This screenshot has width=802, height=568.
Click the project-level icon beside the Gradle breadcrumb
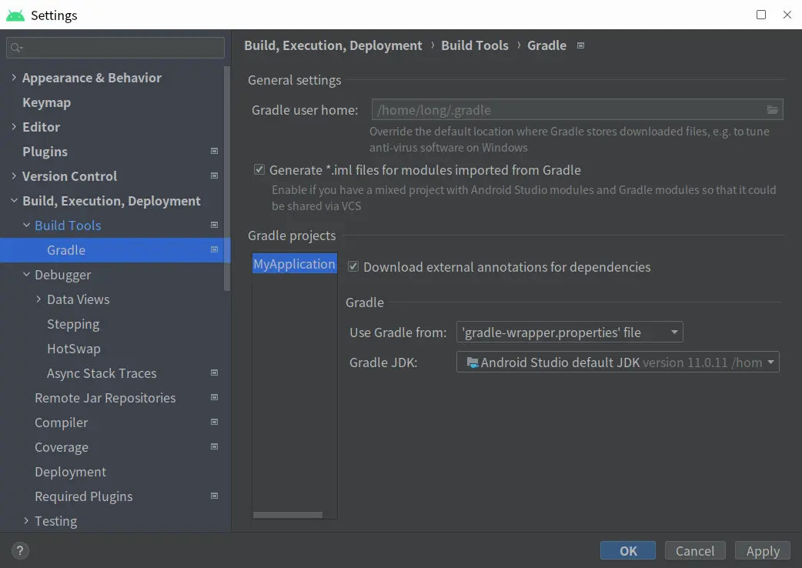coord(581,45)
